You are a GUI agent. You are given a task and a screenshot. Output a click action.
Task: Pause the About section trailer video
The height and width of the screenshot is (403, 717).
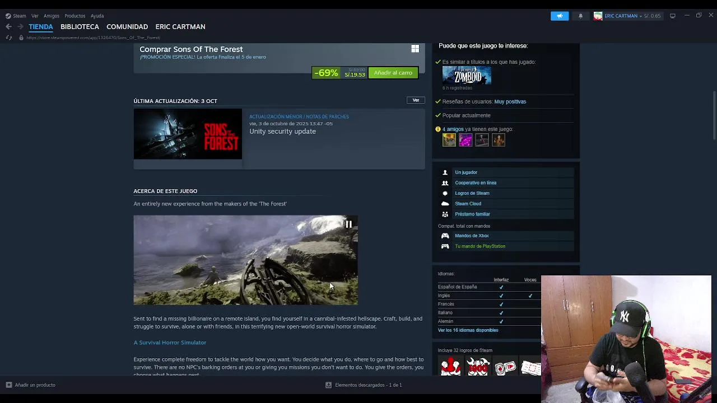click(x=348, y=224)
